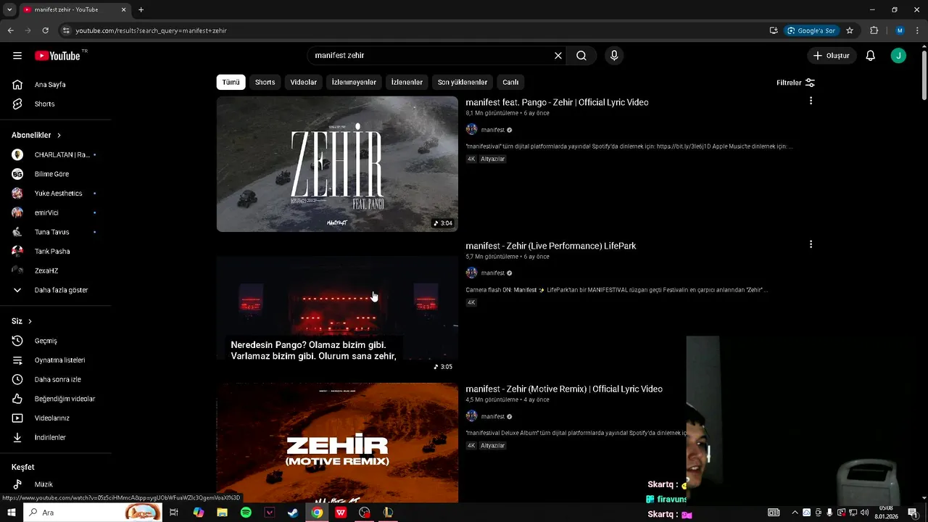Screen dimensions: 928x522
Task: Select the İzlenmeyenler filter chip
Action: pyautogui.click(x=354, y=82)
